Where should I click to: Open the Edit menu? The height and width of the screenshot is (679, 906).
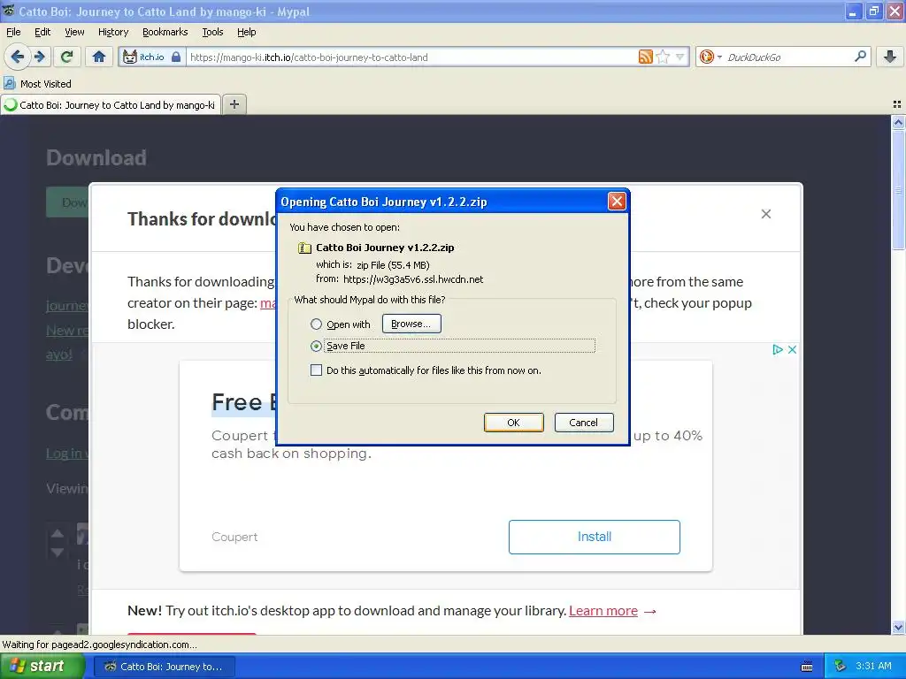[x=42, y=32]
